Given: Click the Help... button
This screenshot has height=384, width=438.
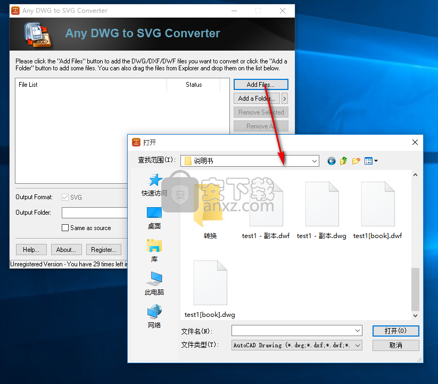Looking at the screenshot, I should pos(31,250).
